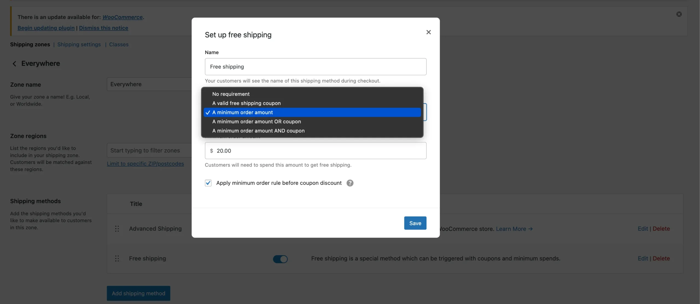Grab the Advanced Shipping drag handle
Image resolution: width=700 pixels, height=304 pixels.
117,229
